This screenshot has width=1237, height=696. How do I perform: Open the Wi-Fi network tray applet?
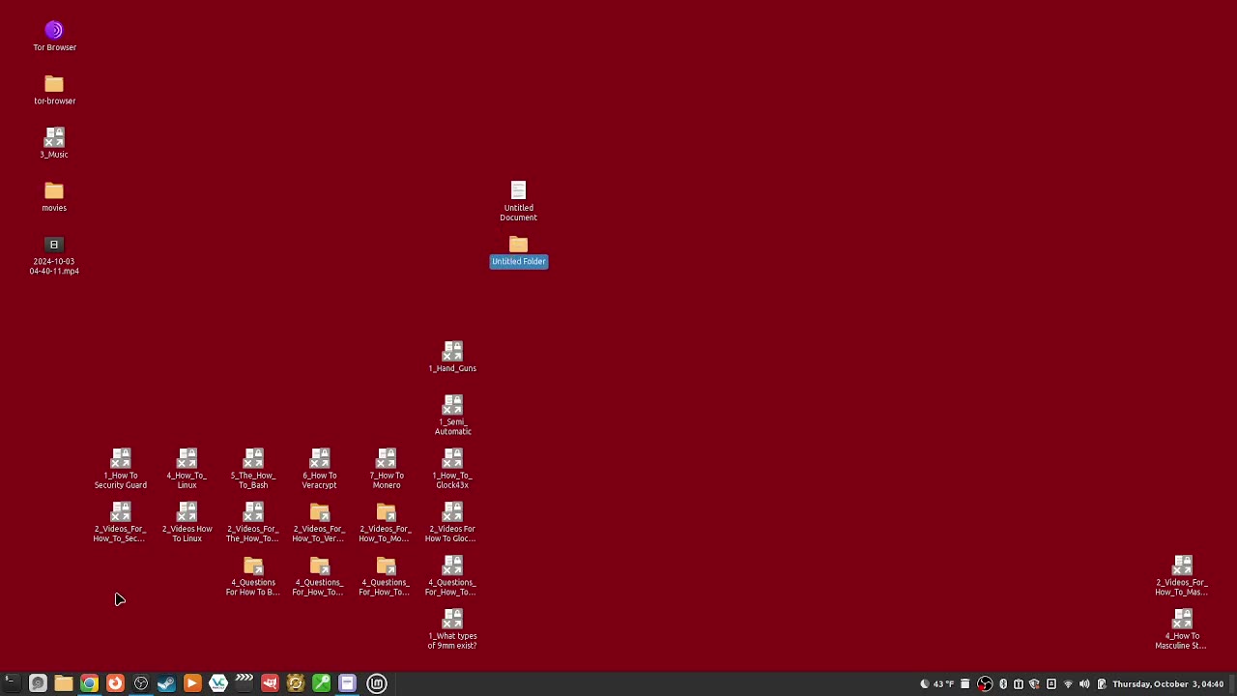1068,684
